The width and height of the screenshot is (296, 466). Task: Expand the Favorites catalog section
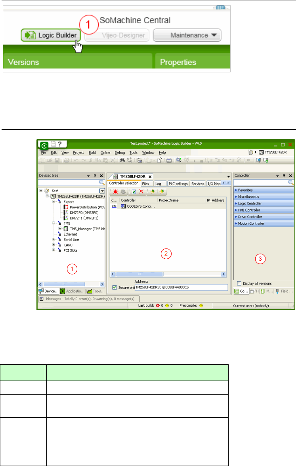(x=264, y=190)
